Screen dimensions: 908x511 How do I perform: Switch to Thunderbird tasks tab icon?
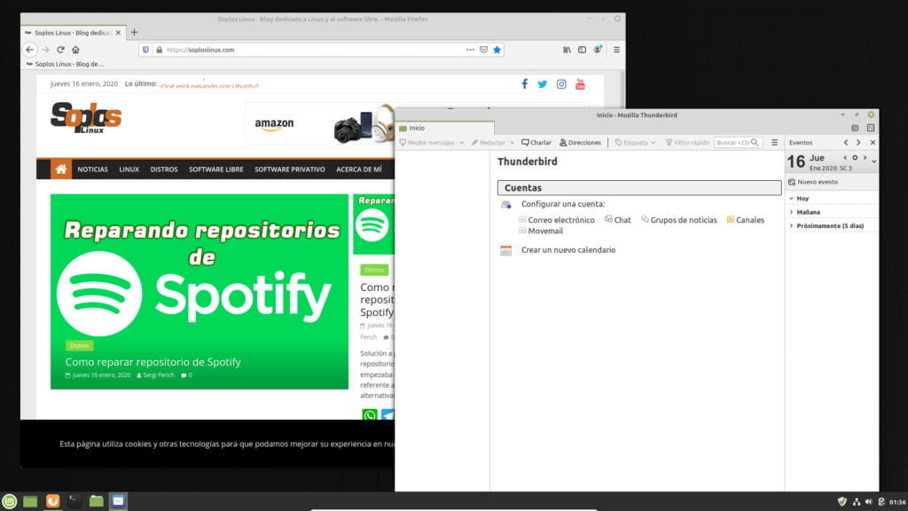tap(871, 128)
